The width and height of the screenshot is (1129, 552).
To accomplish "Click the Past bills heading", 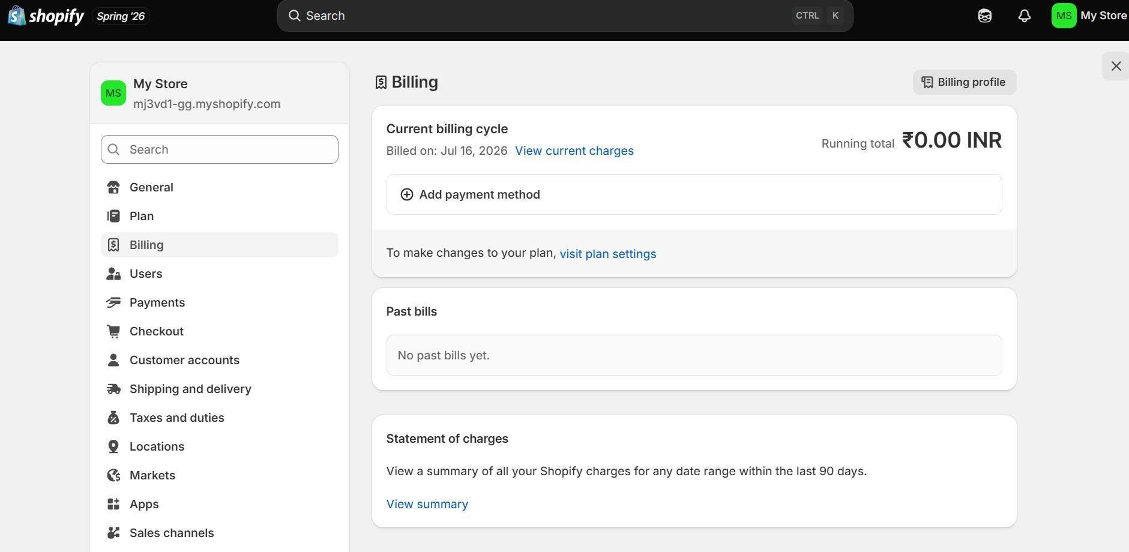I will coord(412,311).
